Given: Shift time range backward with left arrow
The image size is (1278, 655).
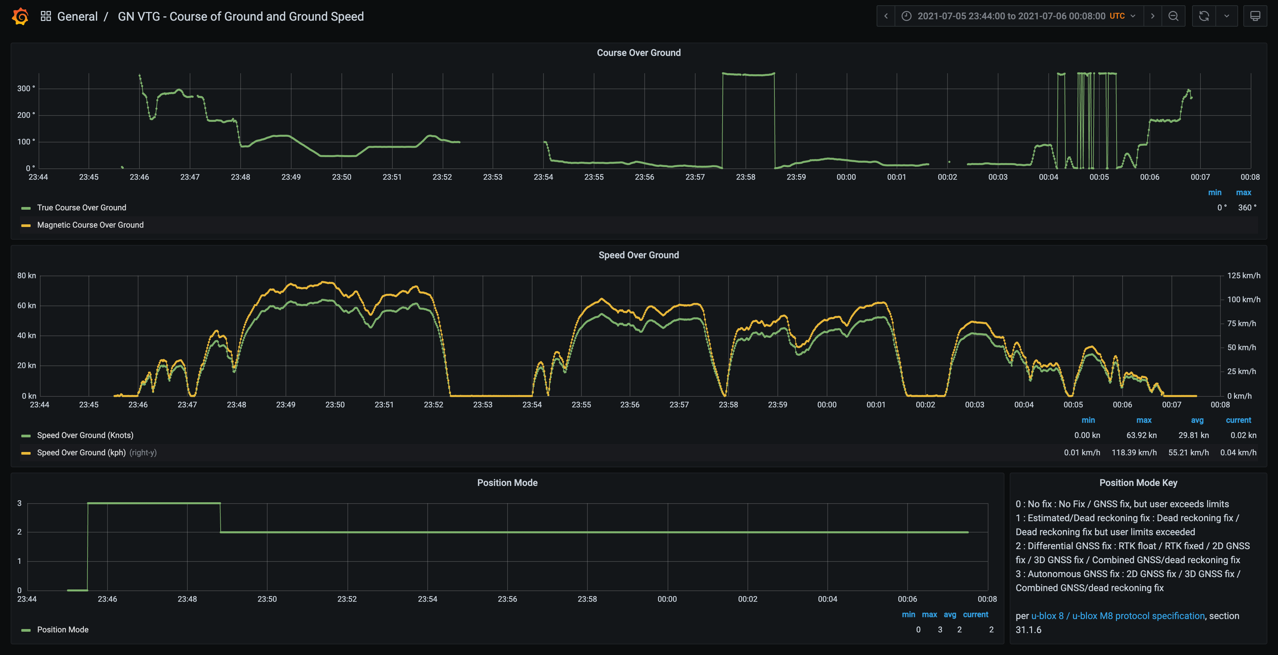Looking at the screenshot, I should pyautogui.click(x=886, y=16).
